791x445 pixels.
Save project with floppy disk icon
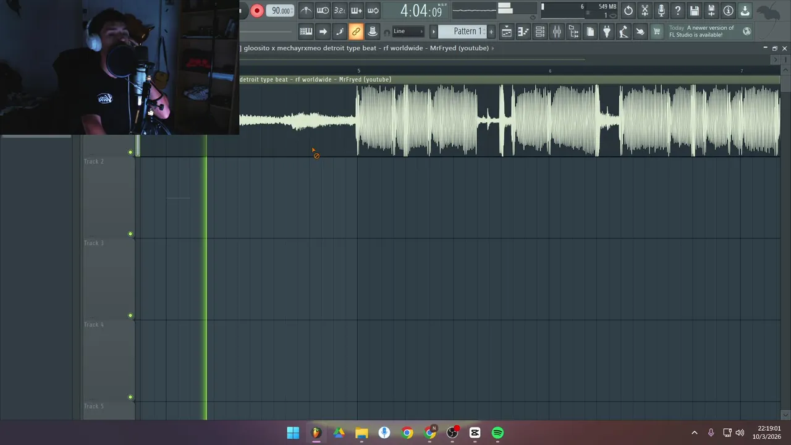[695, 11]
